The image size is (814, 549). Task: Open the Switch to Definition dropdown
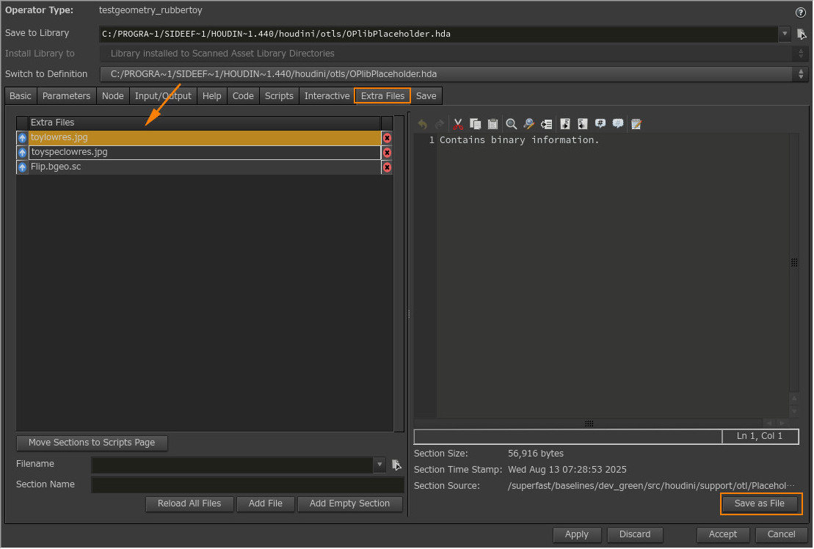tap(800, 74)
